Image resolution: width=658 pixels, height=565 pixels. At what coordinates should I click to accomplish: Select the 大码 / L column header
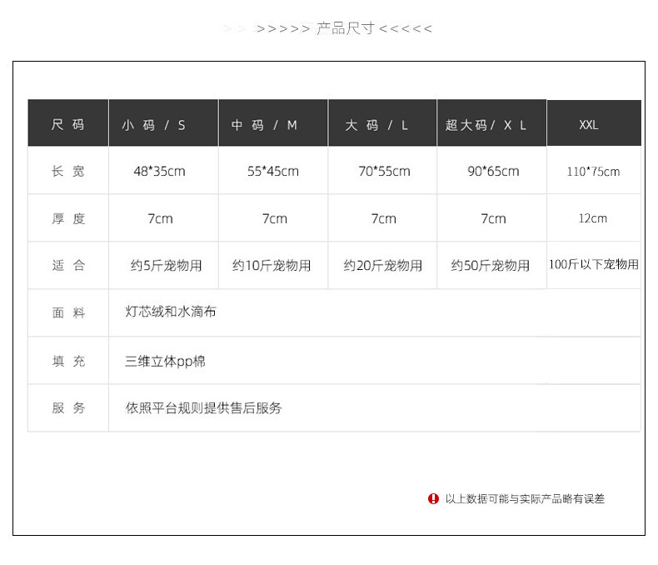[x=382, y=123]
